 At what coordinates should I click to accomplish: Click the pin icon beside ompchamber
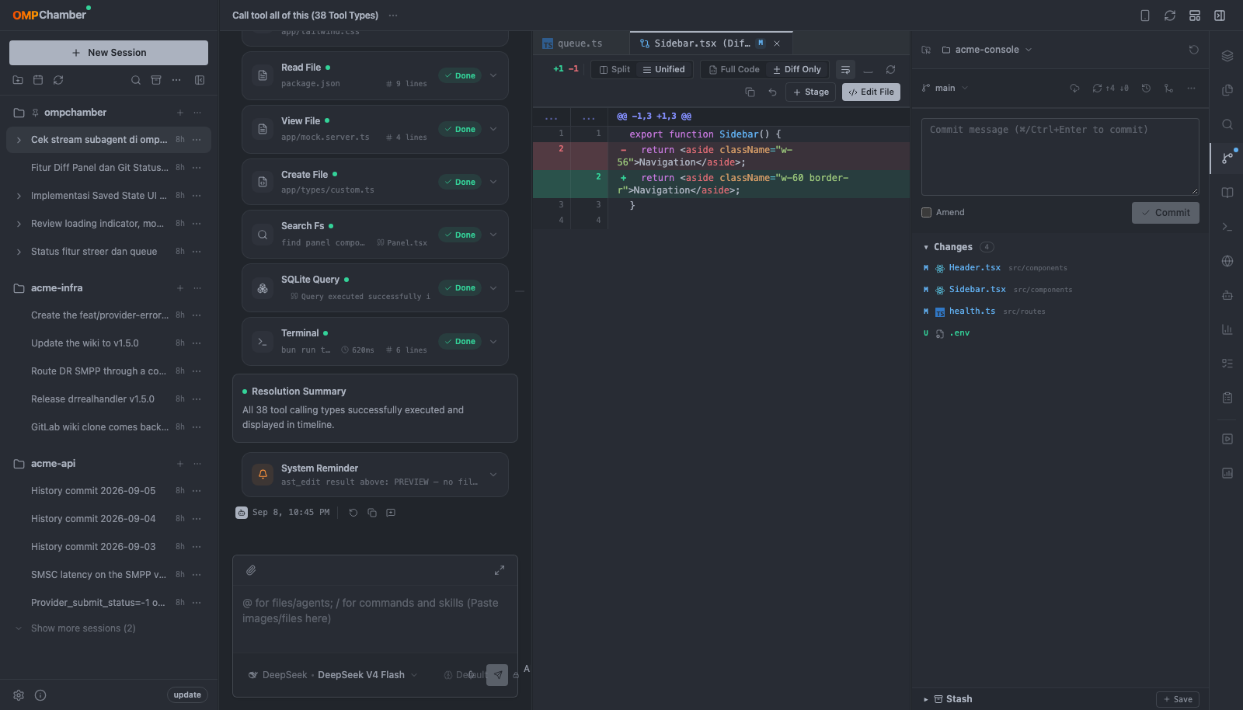(x=36, y=113)
